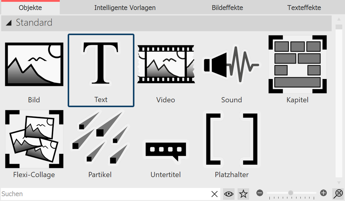
Task: Click the icon size zoom slider
Action: tap(291, 193)
